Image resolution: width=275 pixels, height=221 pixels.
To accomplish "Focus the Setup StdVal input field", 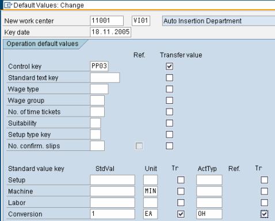I will 112,180.
